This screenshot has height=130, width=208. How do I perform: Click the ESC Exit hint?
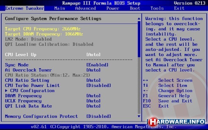click(x=156, y=106)
